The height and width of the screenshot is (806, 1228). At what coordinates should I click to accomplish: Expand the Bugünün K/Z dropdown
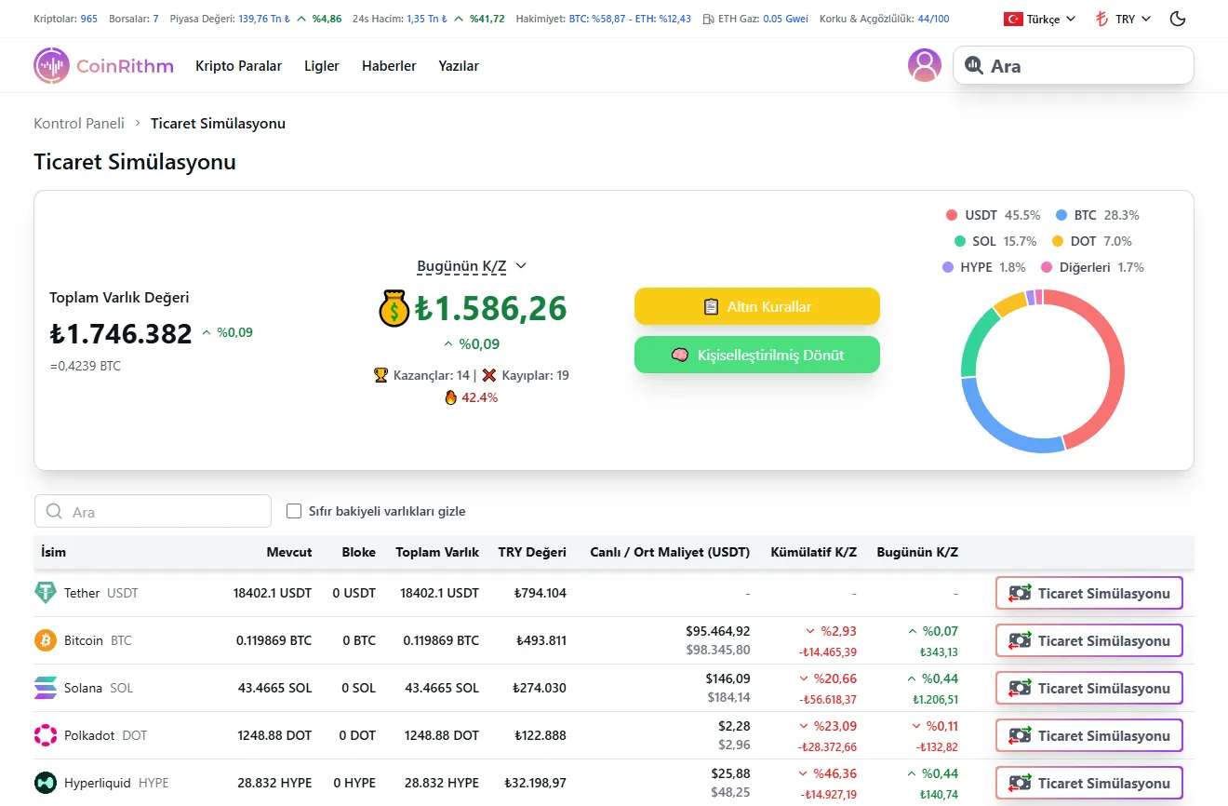click(x=472, y=265)
